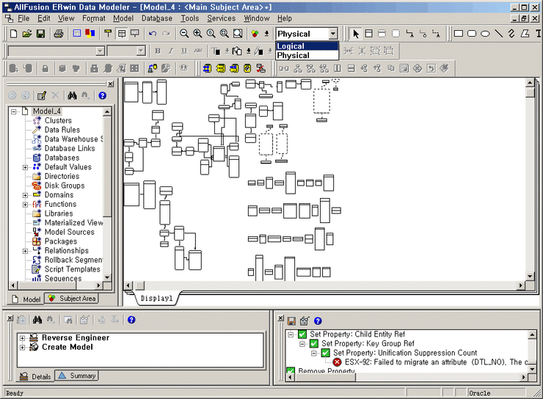Expand the Domains tree node

click(26, 195)
